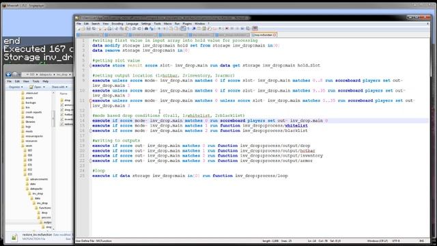
Task: Click the 'INS' status bar indicator
Action: (422, 241)
